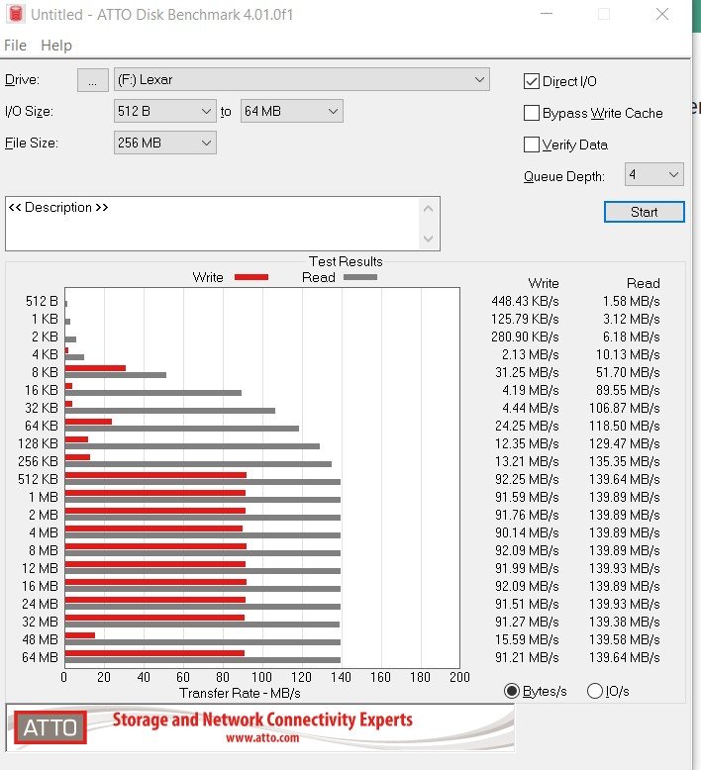701x770 pixels.
Task: Click the 90.14 MB/s write value
Action: pos(527,532)
